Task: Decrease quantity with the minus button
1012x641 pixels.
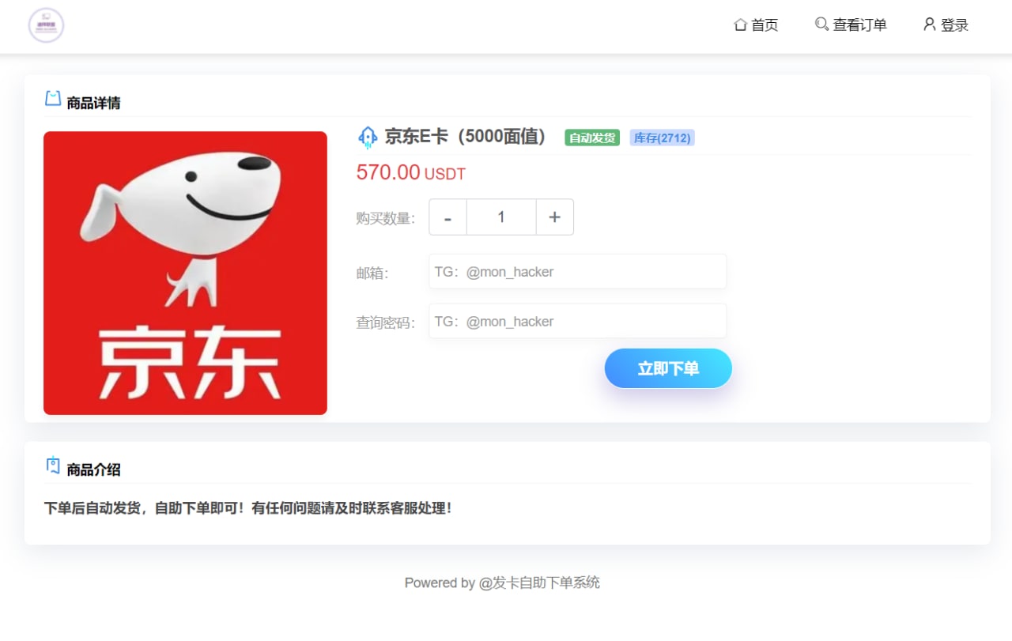Action: [447, 217]
